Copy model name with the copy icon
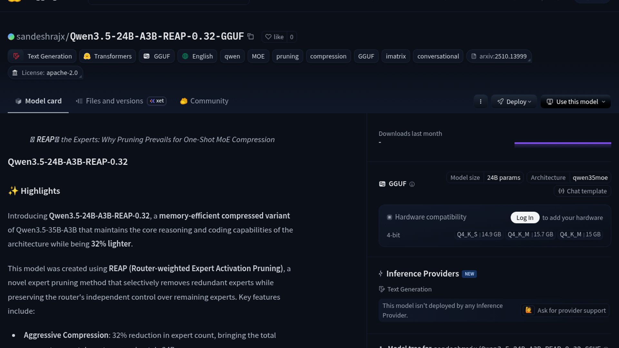This screenshot has height=348, width=619. pyautogui.click(x=251, y=37)
